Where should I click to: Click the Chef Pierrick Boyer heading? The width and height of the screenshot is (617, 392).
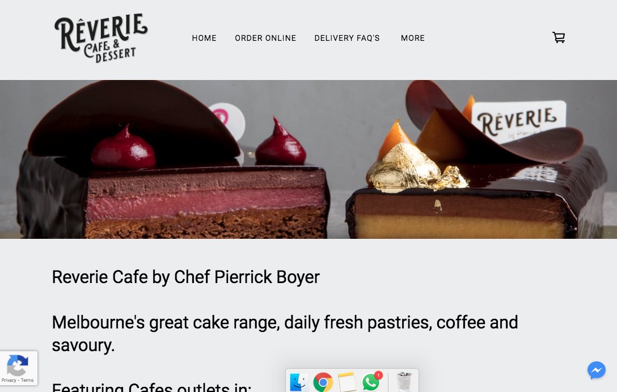186,277
